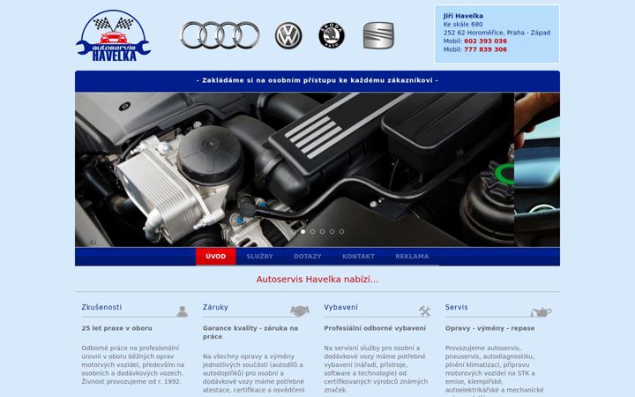
Task: Click the oil can icon next to Servis
Action: [542, 312]
